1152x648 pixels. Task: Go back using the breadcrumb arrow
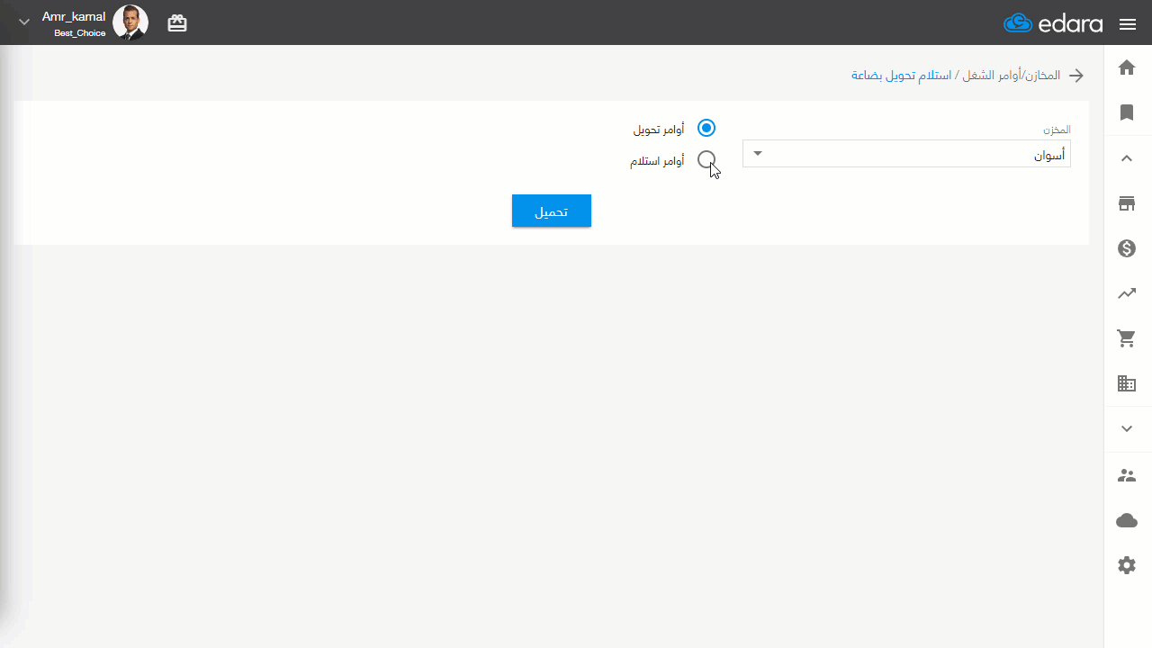[1076, 76]
